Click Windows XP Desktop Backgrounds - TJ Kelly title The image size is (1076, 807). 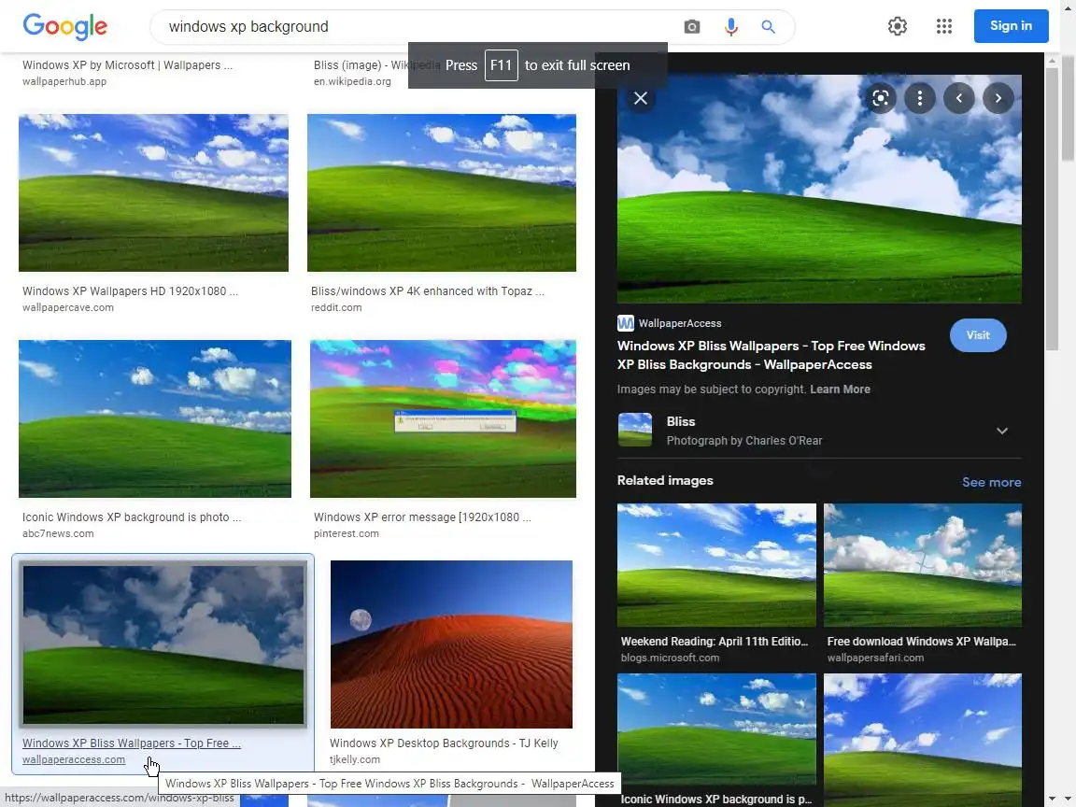click(444, 743)
